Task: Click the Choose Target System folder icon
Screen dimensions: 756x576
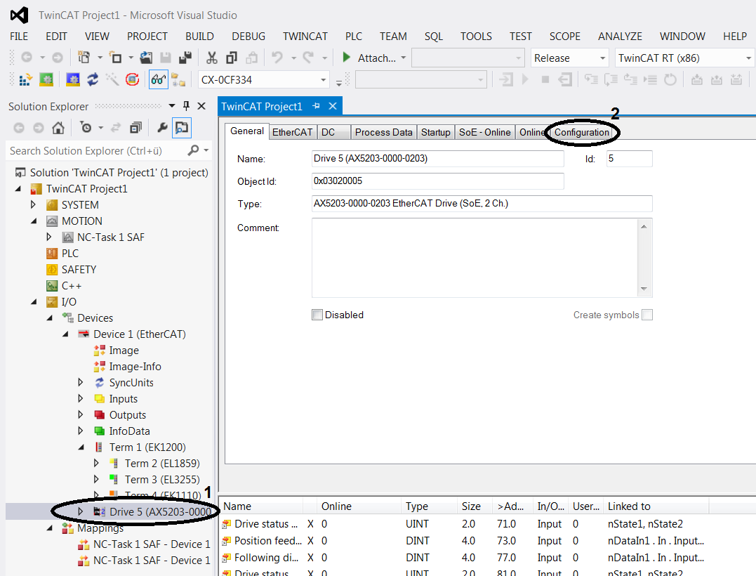Action: [x=178, y=79]
